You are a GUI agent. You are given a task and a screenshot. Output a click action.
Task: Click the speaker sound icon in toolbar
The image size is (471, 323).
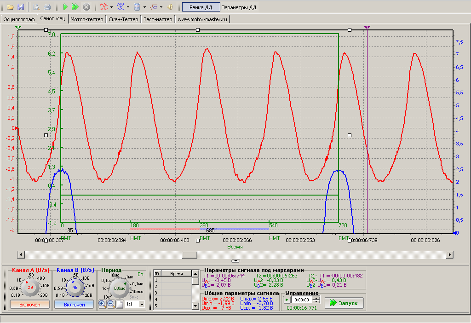pyautogui.click(x=170, y=7)
